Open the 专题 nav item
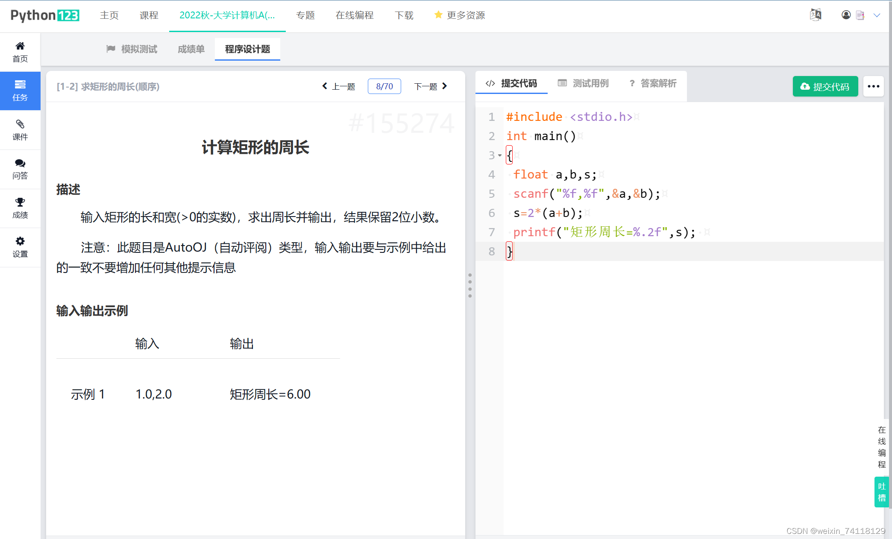 point(305,15)
